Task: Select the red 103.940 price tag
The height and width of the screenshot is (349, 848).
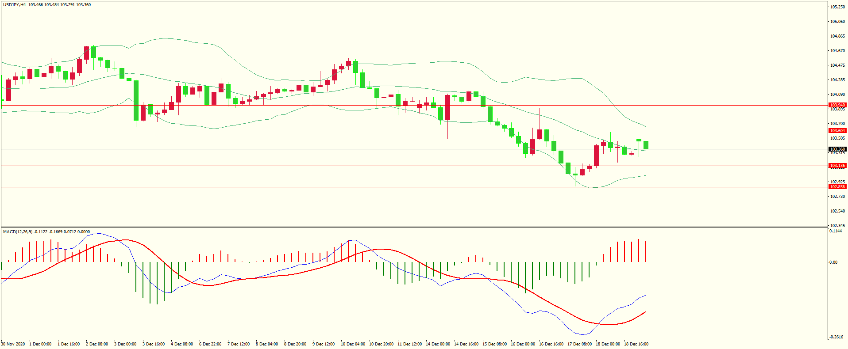Action: [x=837, y=105]
